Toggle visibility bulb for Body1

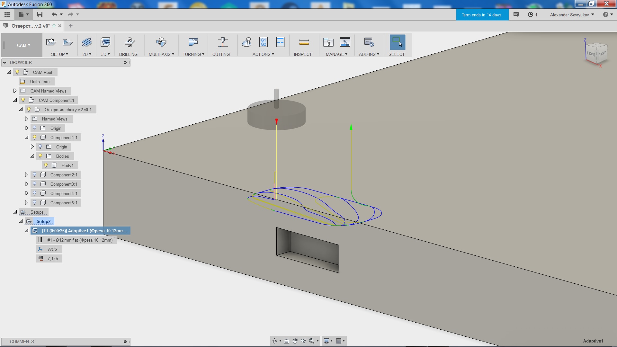pos(46,165)
